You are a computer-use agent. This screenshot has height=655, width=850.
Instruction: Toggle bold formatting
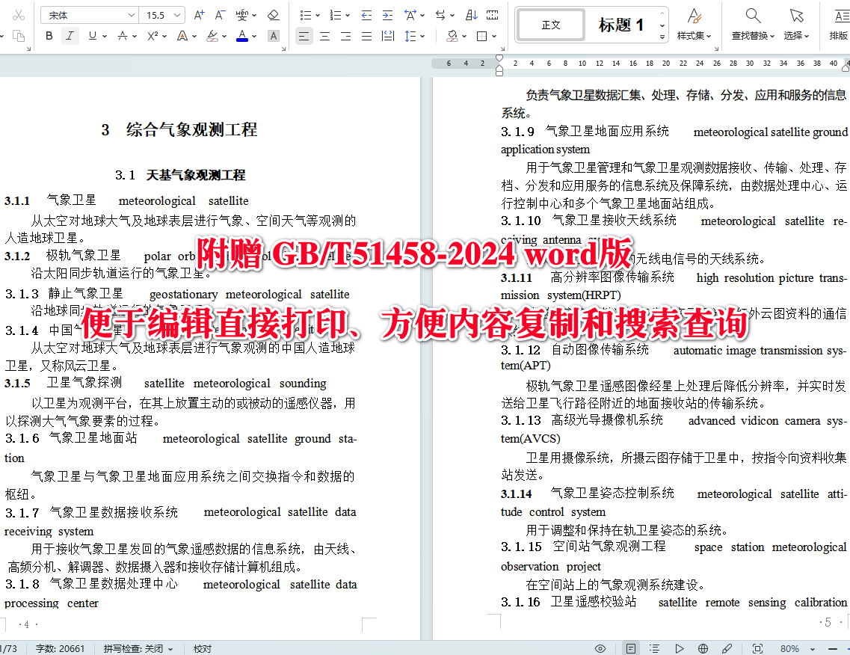pos(49,35)
